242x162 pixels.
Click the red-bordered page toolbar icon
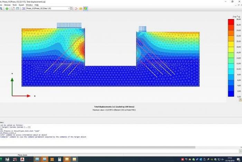(13, 8)
